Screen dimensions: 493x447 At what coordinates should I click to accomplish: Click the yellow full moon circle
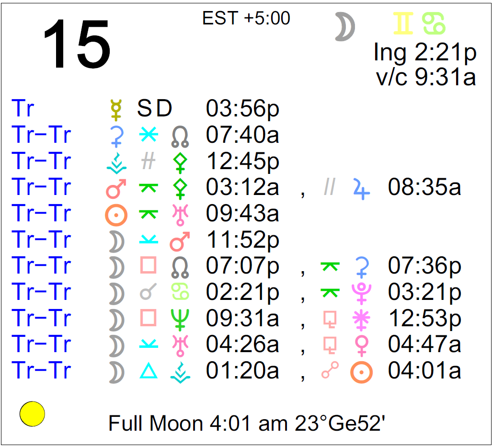32,413
